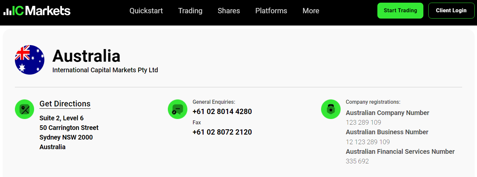
Task: Open the Platforms menu
Action: pos(271,11)
